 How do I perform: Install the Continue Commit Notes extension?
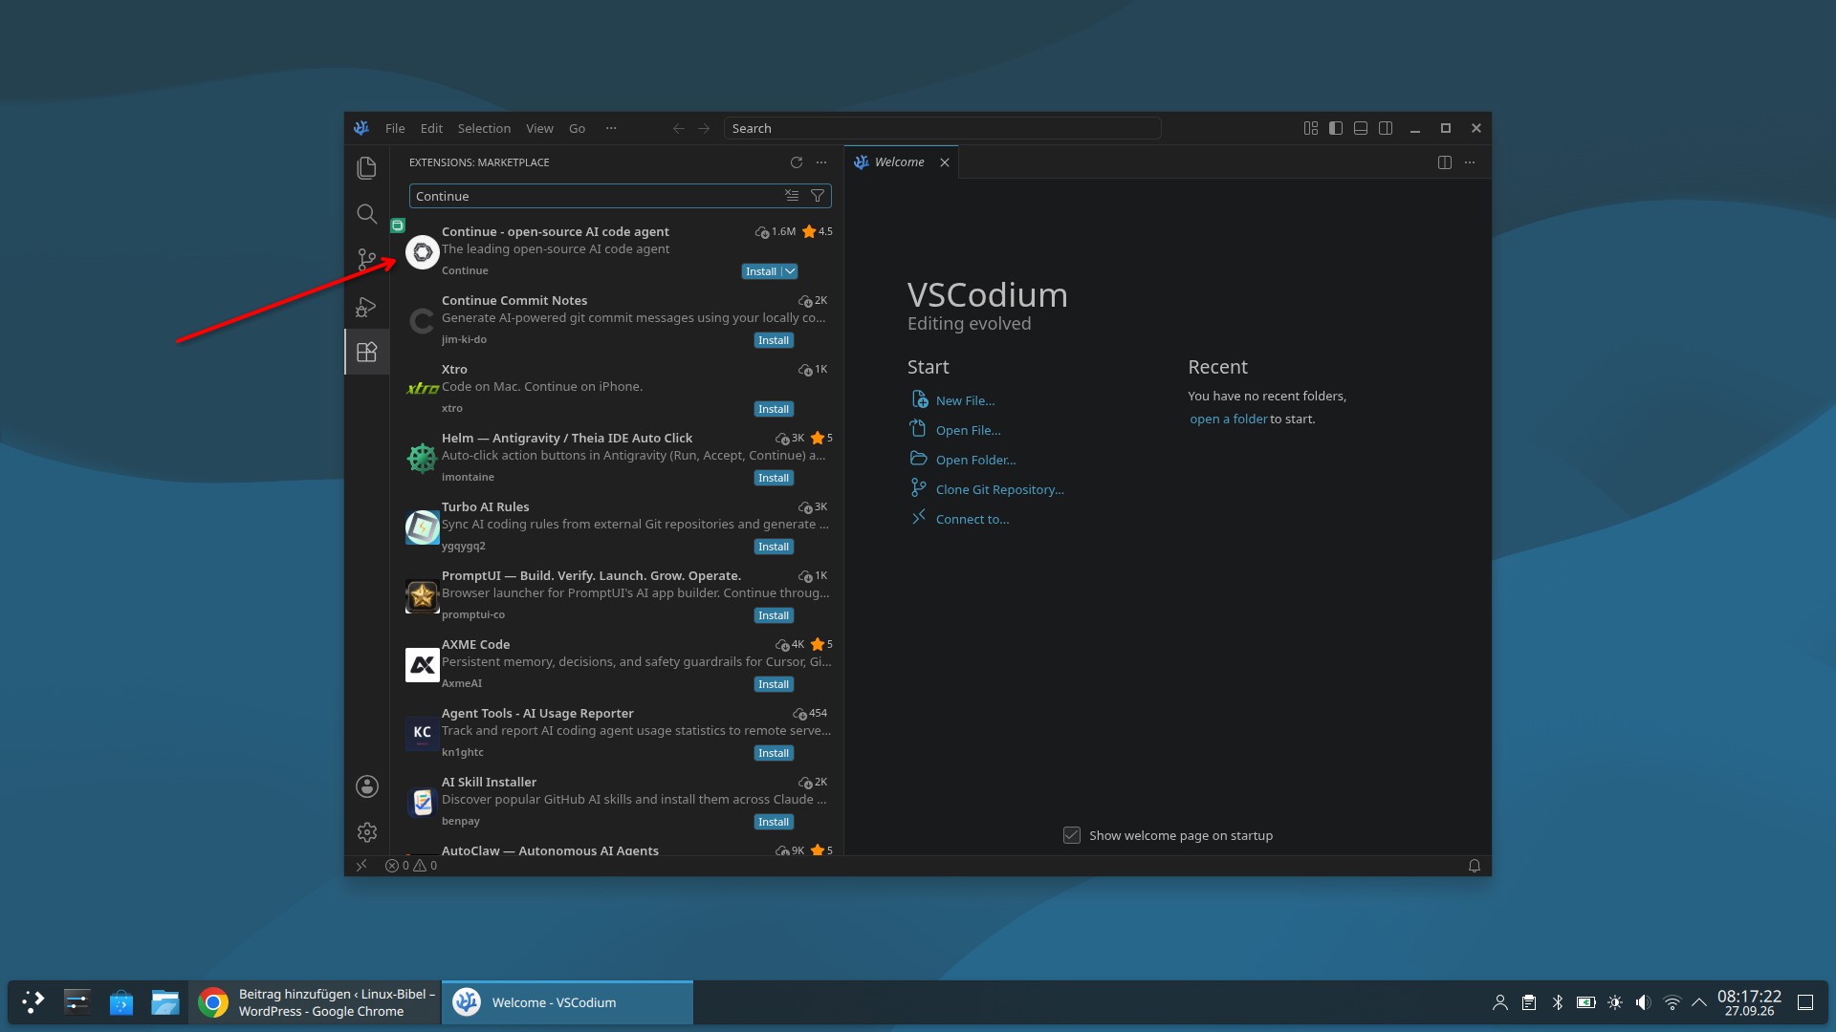pos(774,340)
